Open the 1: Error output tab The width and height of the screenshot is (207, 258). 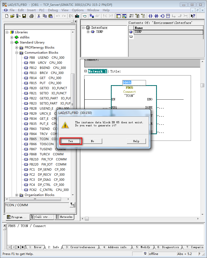35,247
